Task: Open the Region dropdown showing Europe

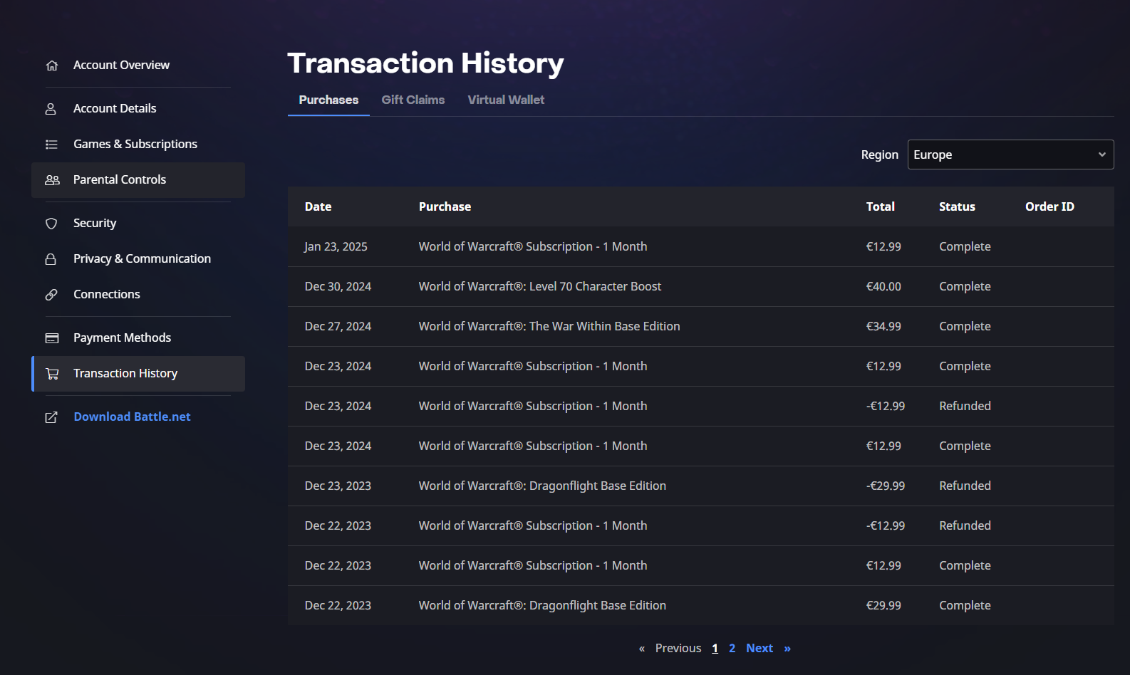Action: (x=1003, y=155)
